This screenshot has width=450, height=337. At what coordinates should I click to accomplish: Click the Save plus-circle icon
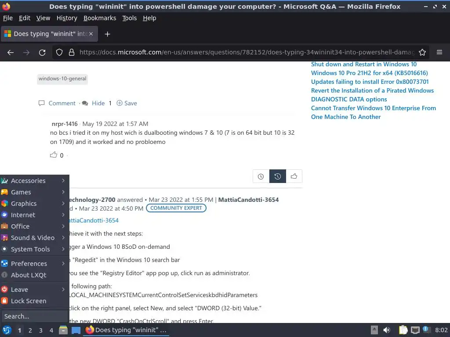[x=120, y=103]
